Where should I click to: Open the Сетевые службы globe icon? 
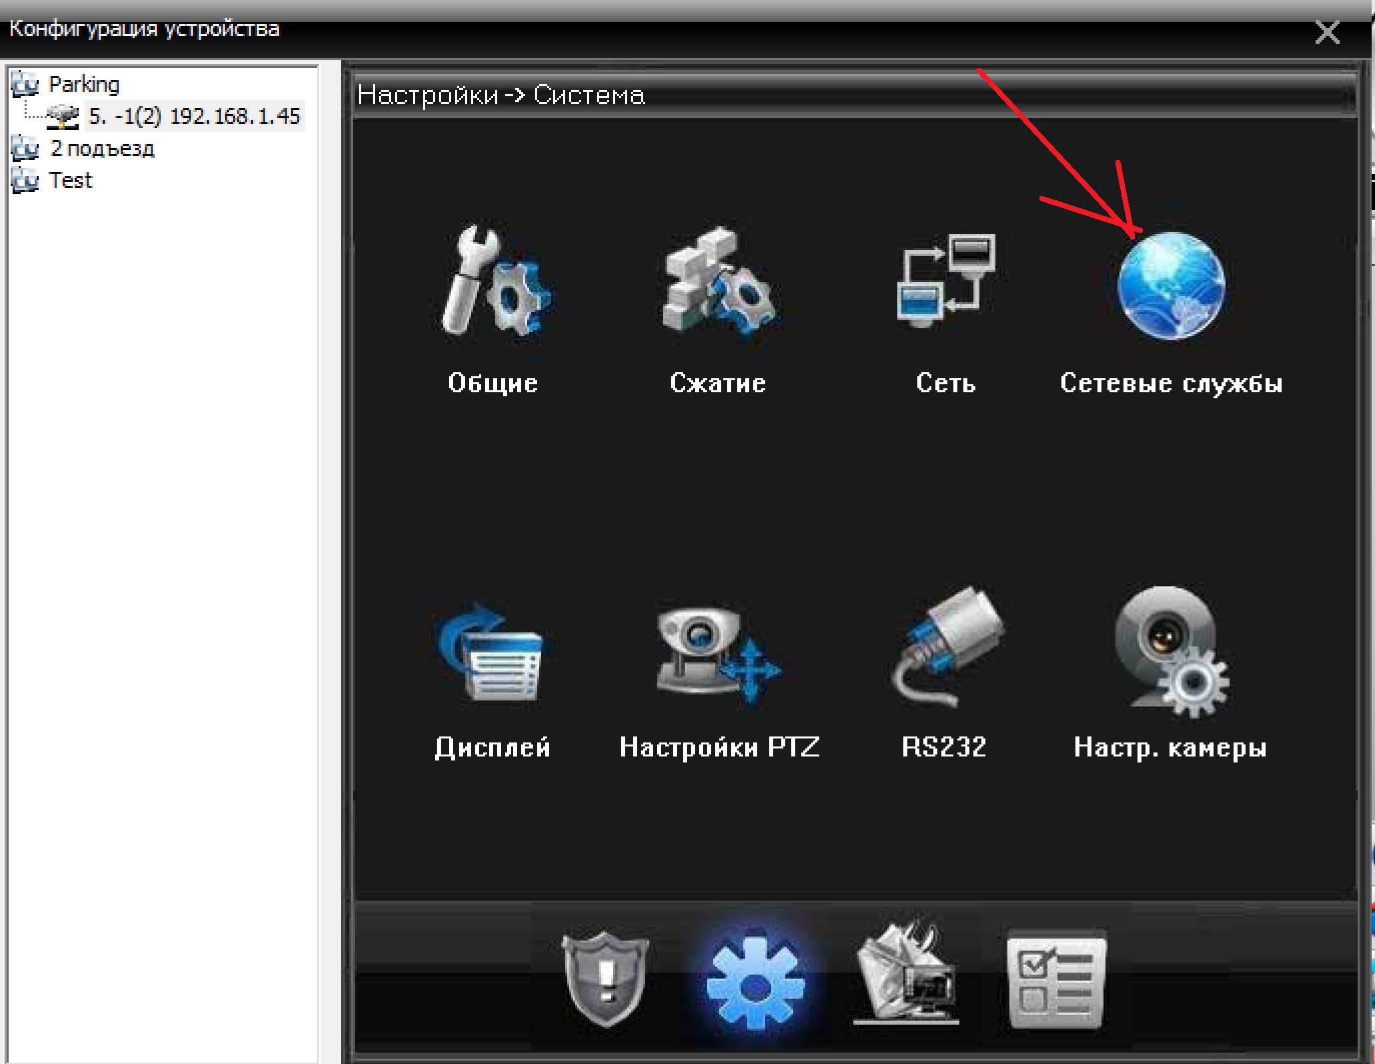[1171, 286]
